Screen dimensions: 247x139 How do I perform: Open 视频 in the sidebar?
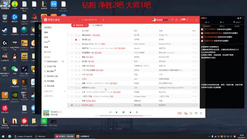point(46,37)
